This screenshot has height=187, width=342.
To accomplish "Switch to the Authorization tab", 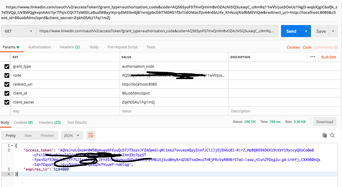I will pyautogui.click(x=39, y=47).
